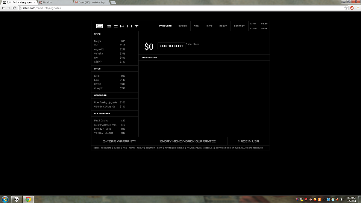Open a new browser tab
This screenshot has height=203, width=361.
pos(113,2)
